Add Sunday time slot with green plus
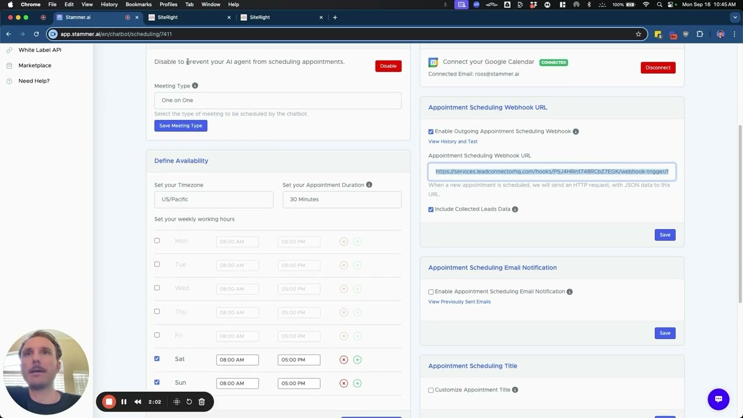Image resolution: width=743 pixels, height=418 pixels. [358, 383]
